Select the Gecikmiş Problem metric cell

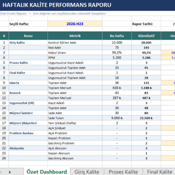[x=75, y=143]
